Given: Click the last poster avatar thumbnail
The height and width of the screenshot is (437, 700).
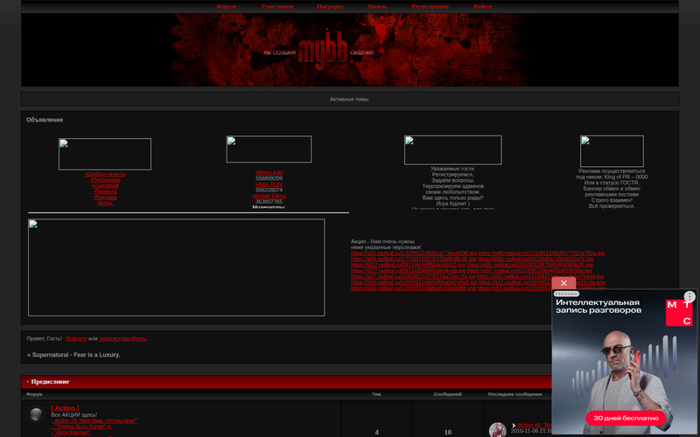Looking at the screenshot, I should pyautogui.click(x=497, y=429).
